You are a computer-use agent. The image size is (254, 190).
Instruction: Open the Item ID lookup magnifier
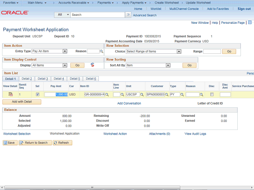(x=107, y=95)
